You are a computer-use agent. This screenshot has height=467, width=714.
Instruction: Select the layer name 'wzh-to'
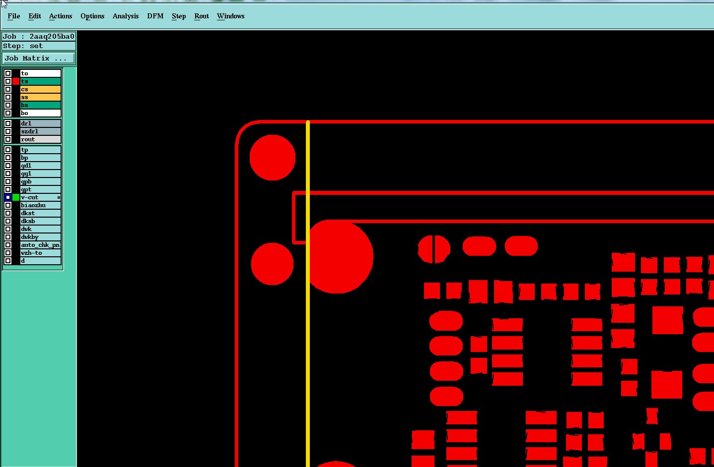pos(41,253)
